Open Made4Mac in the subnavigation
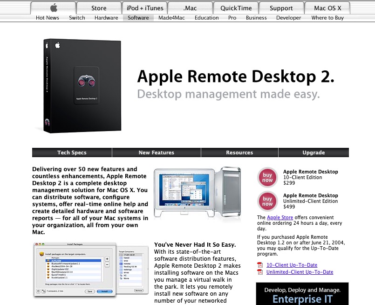This screenshot has width=375, height=305. click(171, 18)
